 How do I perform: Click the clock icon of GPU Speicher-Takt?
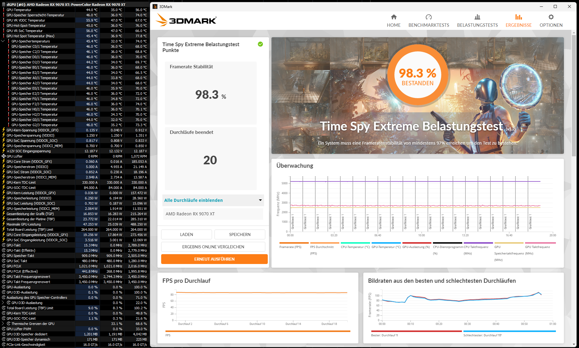tap(4, 256)
